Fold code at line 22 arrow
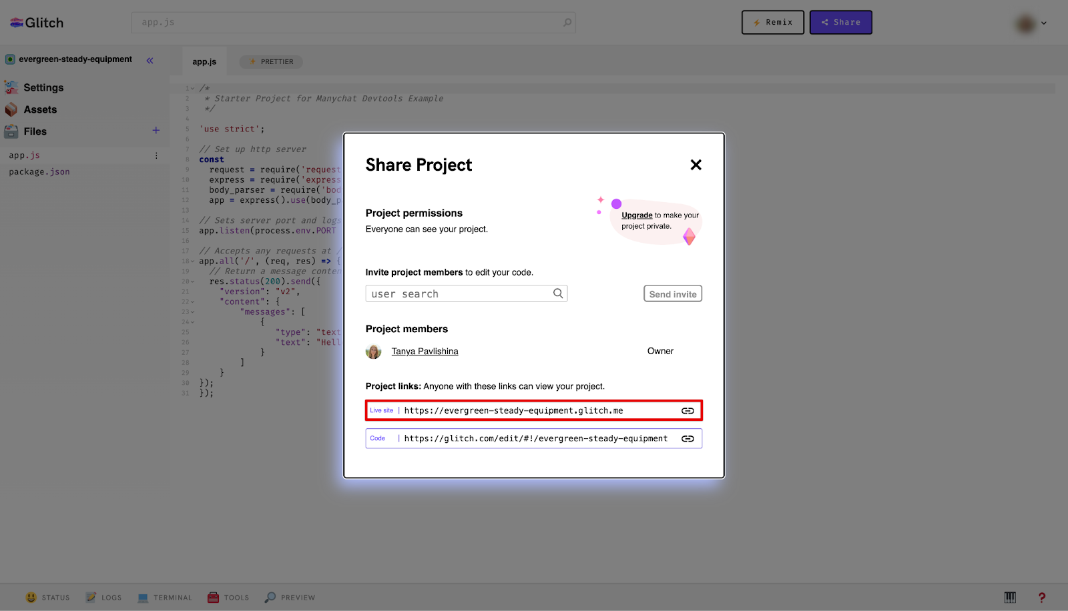Image resolution: width=1068 pixels, height=611 pixels. pos(193,302)
